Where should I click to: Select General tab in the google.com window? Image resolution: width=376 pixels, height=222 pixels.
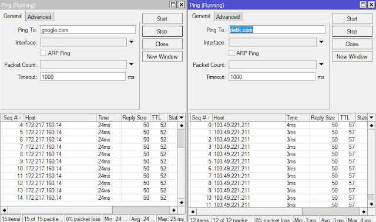point(12,16)
